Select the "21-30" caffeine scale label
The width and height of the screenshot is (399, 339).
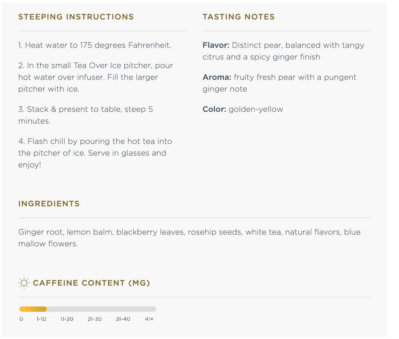(95, 319)
